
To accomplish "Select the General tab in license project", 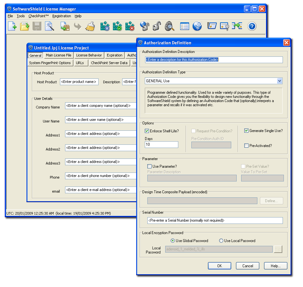I will pyautogui.click(x=35, y=55).
